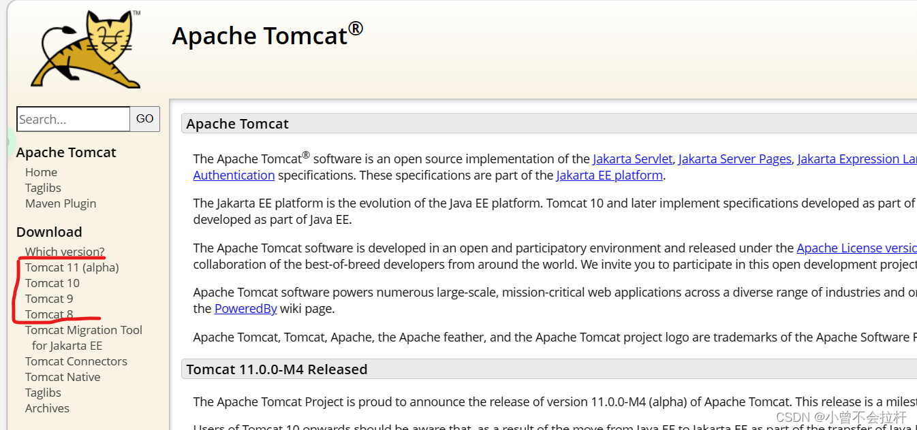The image size is (917, 430).
Task: Open the Tomcat Connectors link
Action: (76, 361)
